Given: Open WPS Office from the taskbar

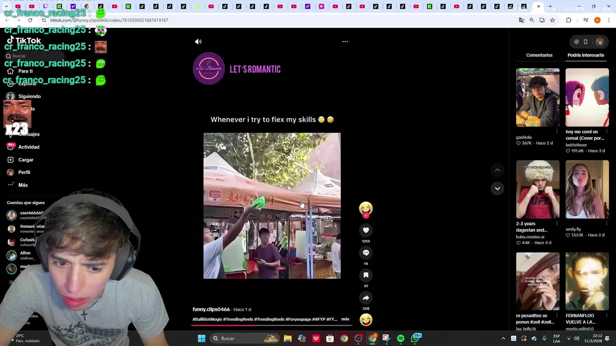Looking at the screenshot, I should pos(316,338).
